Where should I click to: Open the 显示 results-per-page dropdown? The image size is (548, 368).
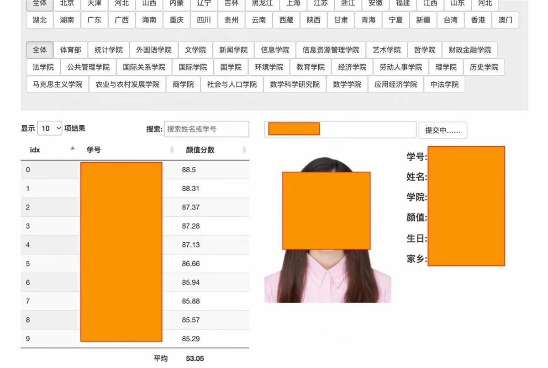(50, 128)
